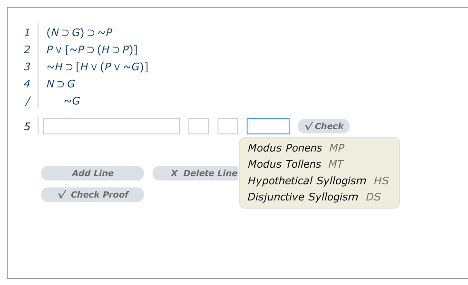Click the checkmark icon on the Check button
This screenshot has height=285, width=468.
click(x=308, y=126)
